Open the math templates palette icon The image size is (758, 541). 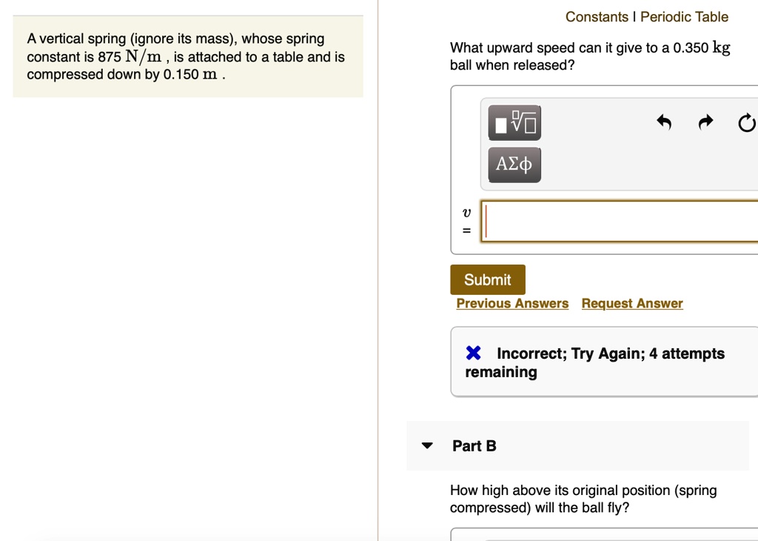[514, 122]
